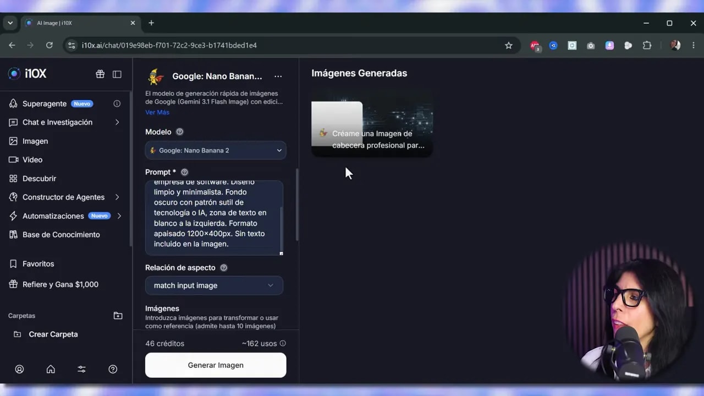This screenshot has width=704, height=396.
Task: Open a new browser tab
Action: 151,23
